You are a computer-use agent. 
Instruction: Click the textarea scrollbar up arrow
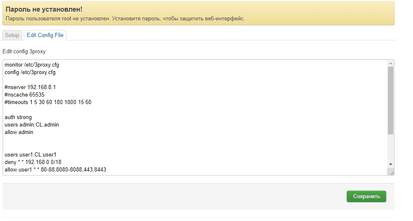(390, 63)
